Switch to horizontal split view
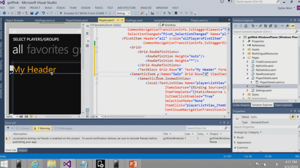 [87, 113]
